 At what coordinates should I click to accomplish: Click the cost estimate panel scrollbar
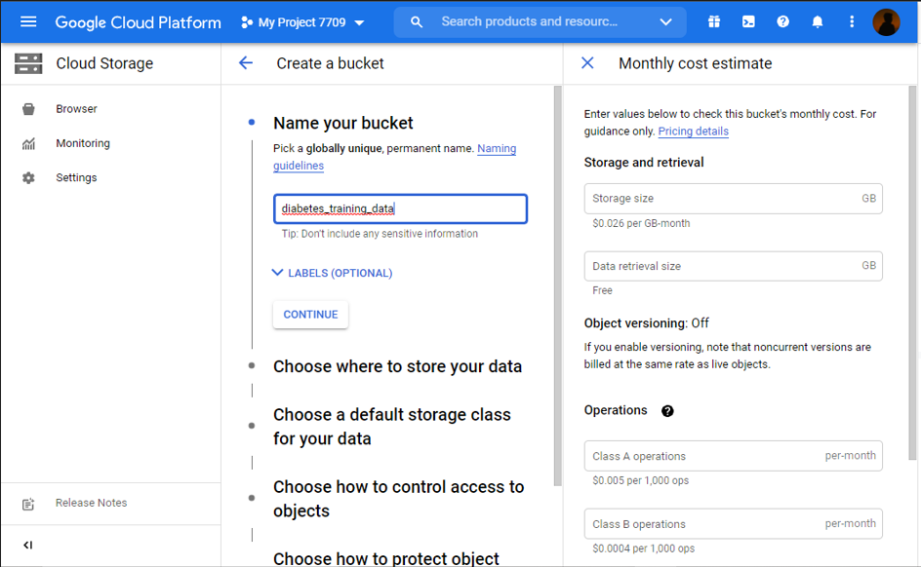912,273
